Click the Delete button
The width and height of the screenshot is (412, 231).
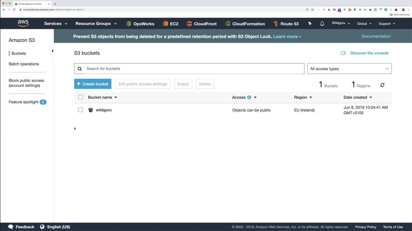(x=205, y=84)
